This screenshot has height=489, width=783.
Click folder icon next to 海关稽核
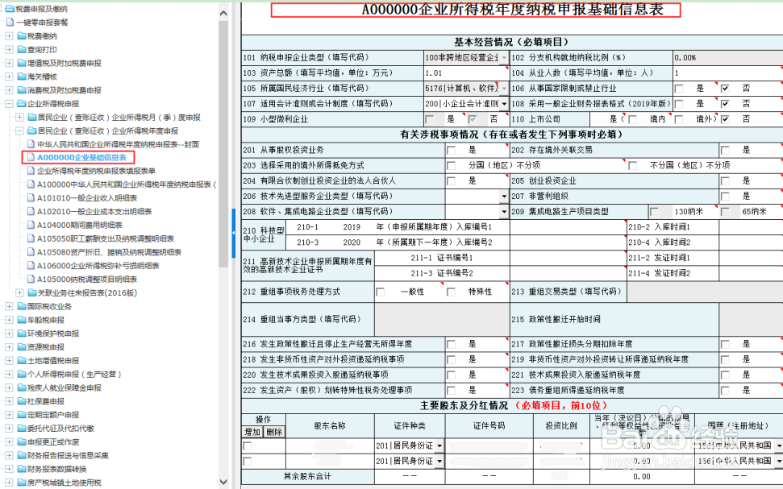click(x=22, y=77)
